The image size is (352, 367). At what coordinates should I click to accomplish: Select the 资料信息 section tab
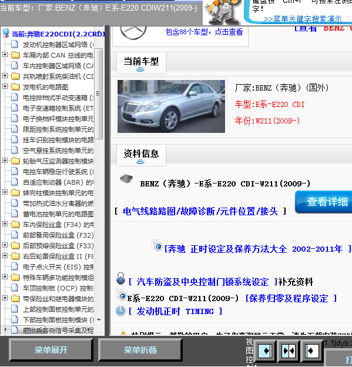141,155
